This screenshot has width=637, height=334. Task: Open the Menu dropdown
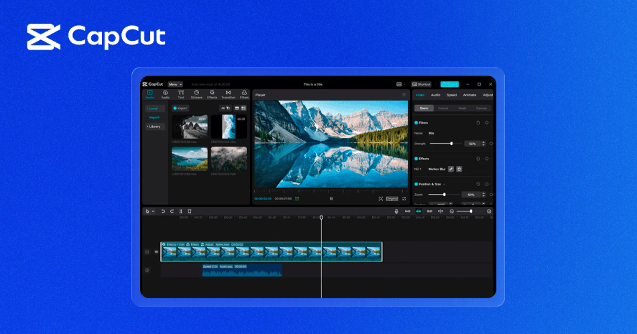click(x=175, y=84)
